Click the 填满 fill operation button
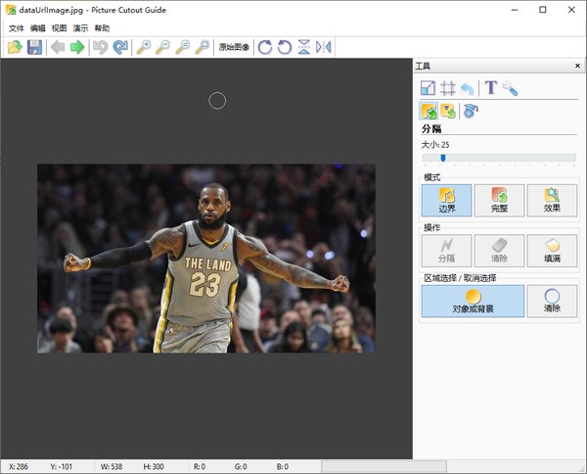This screenshot has width=587, height=474. [x=552, y=251]
